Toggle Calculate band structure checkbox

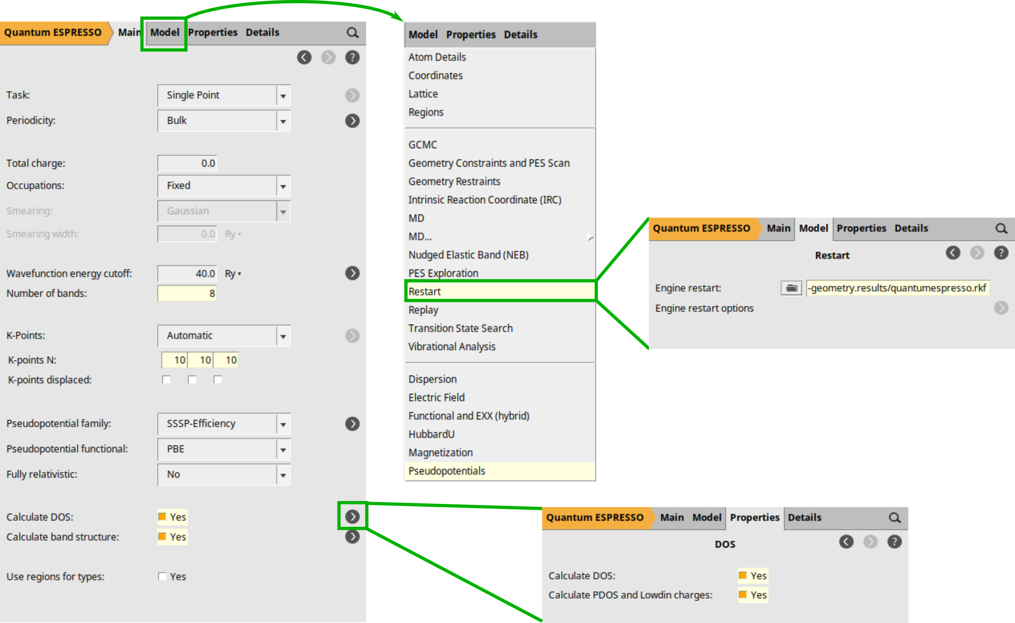162,536
